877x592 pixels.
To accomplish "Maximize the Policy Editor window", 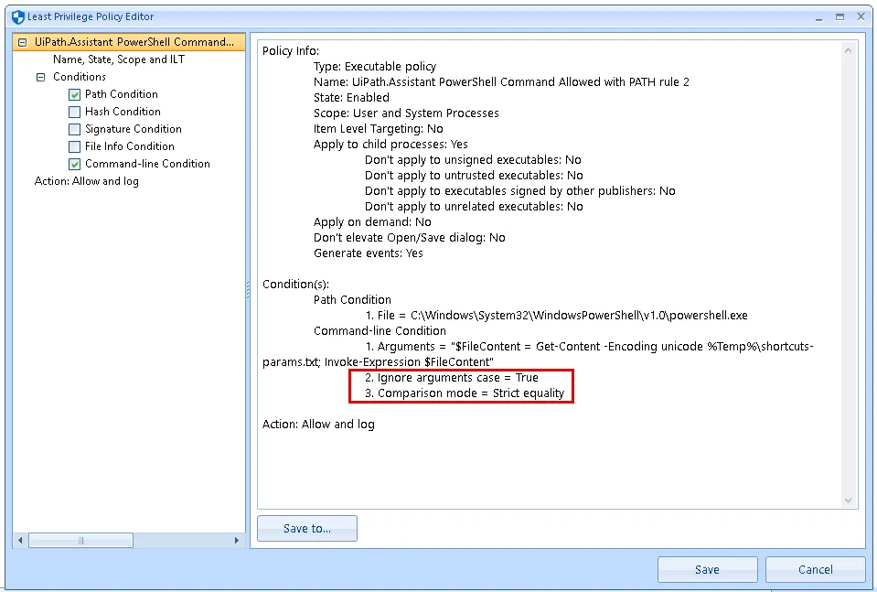I will 840,16.
